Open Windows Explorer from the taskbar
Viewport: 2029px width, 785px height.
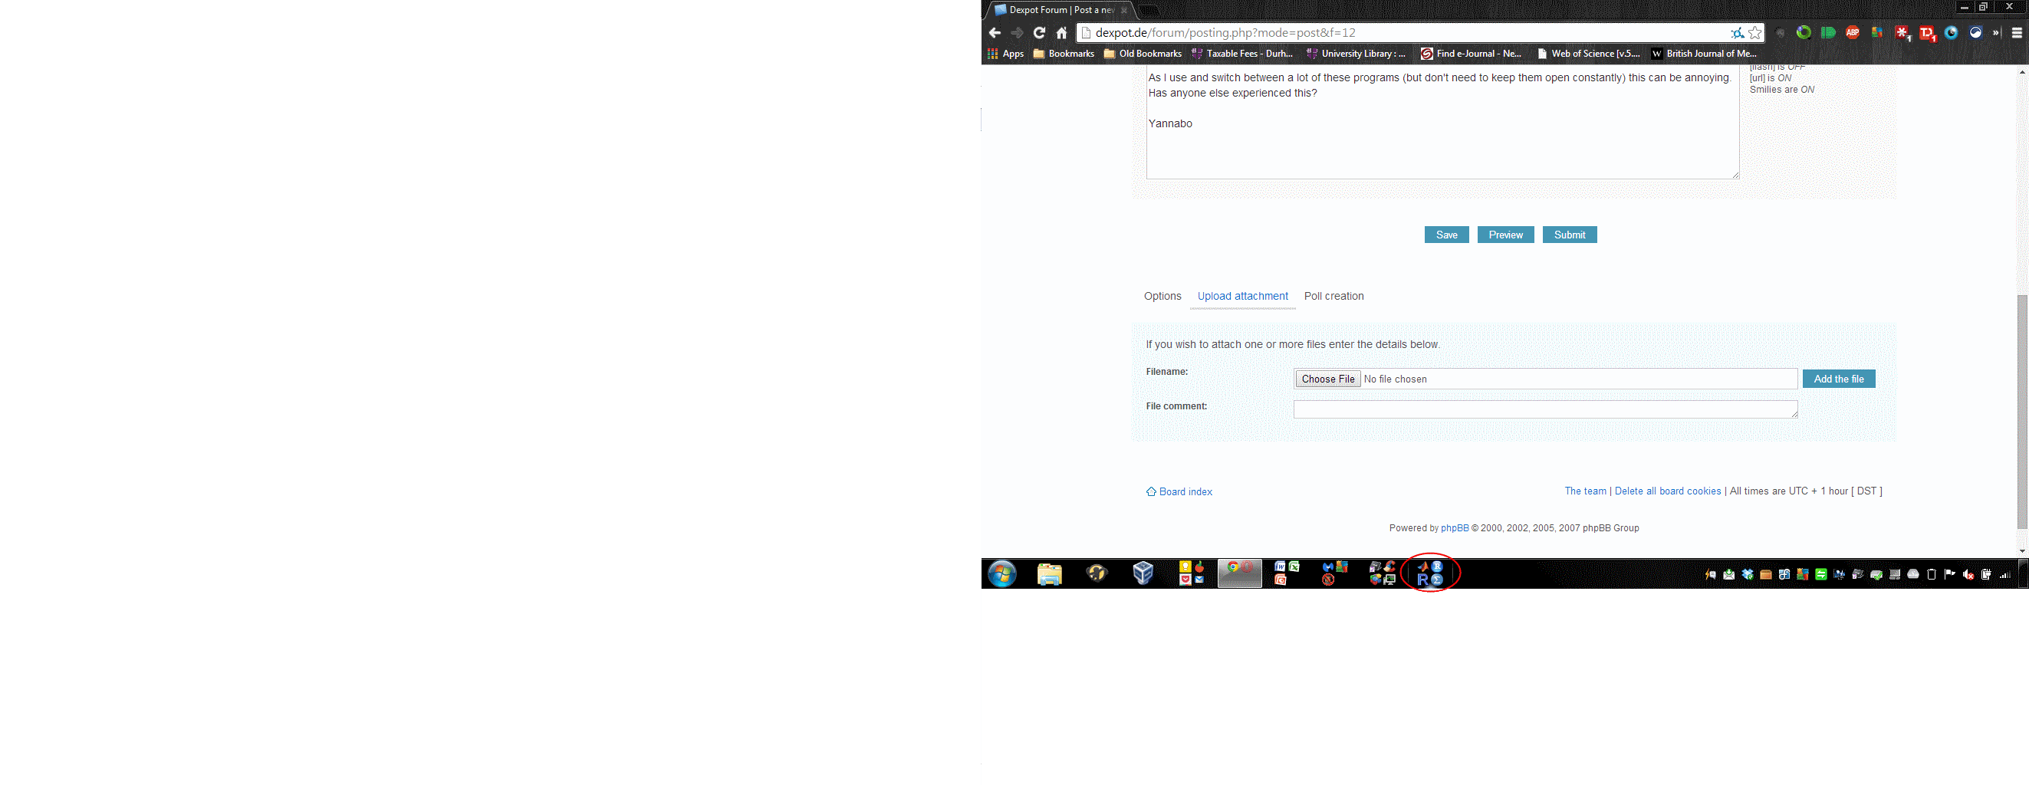[1049, 575]
